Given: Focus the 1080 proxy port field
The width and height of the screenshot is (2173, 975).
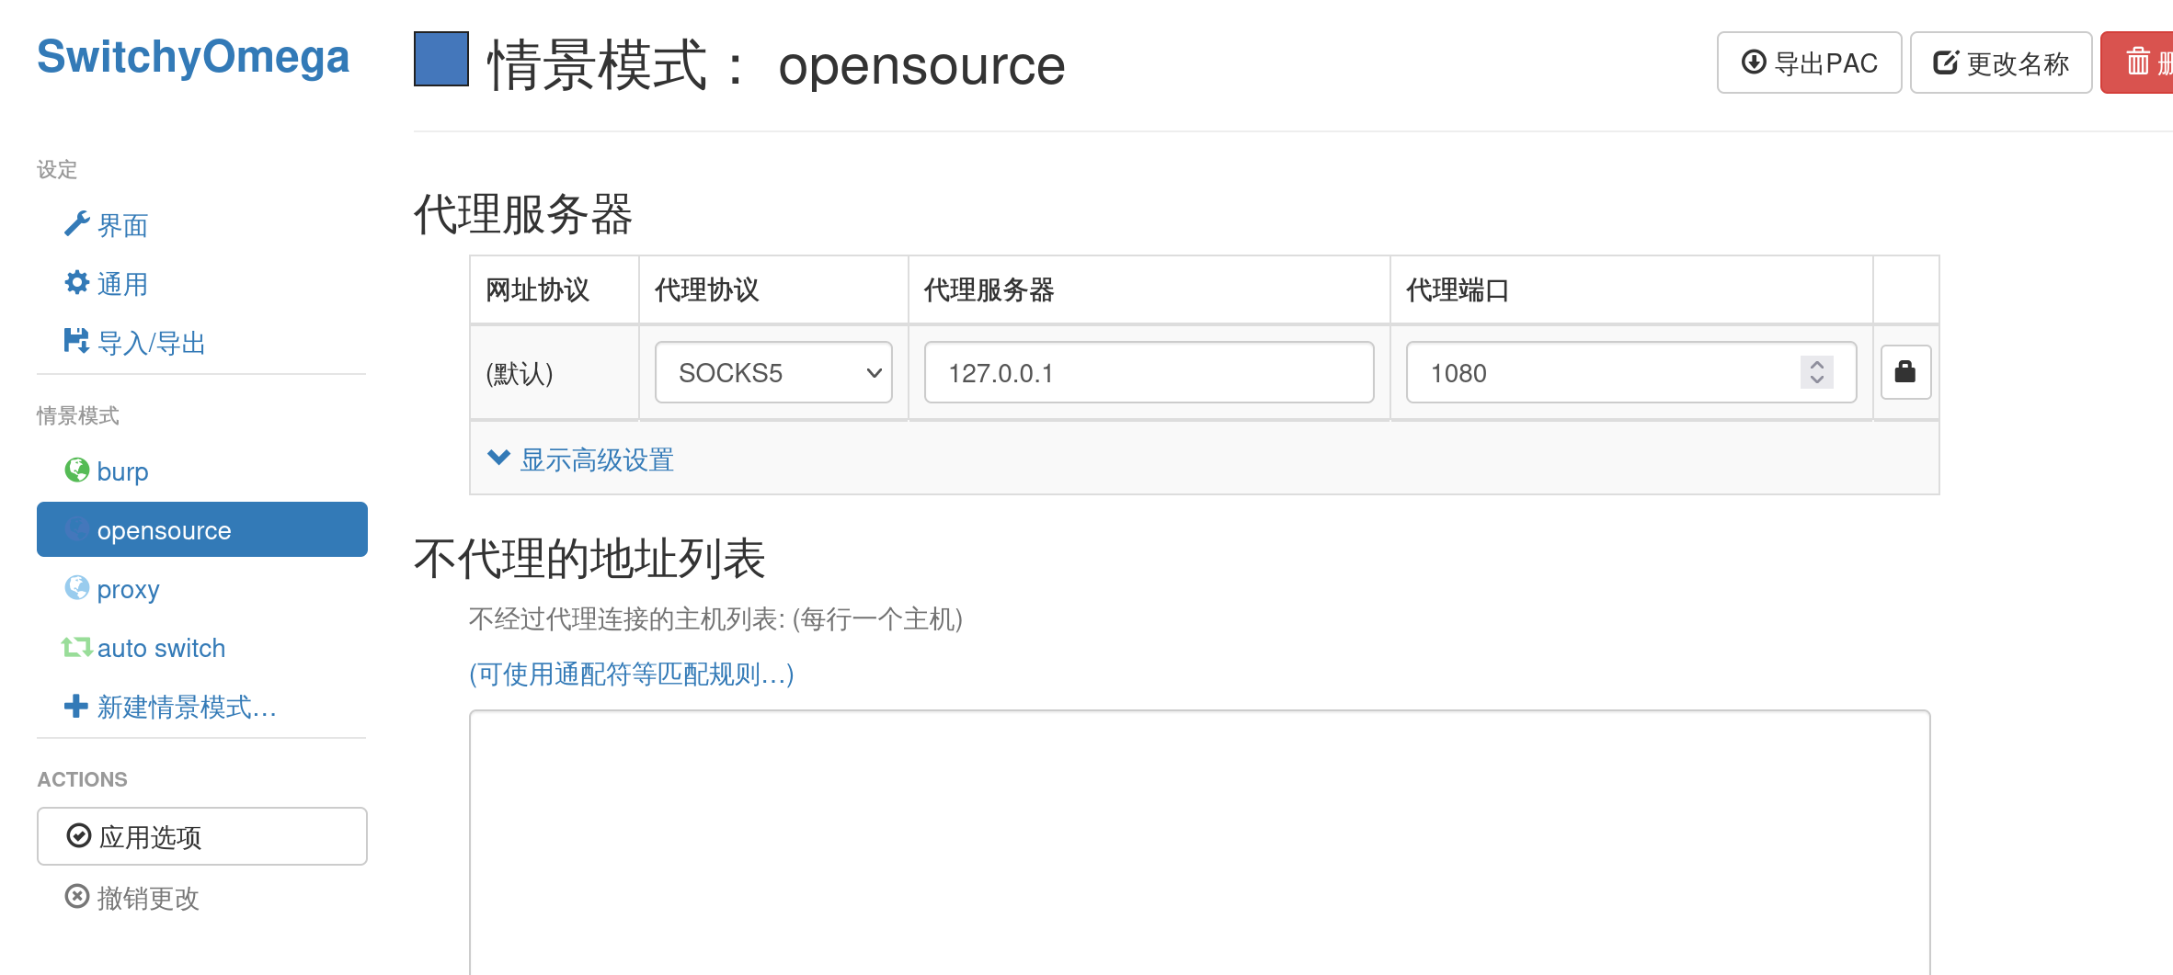Looking at the screenshot, I should pos(1631,372).
